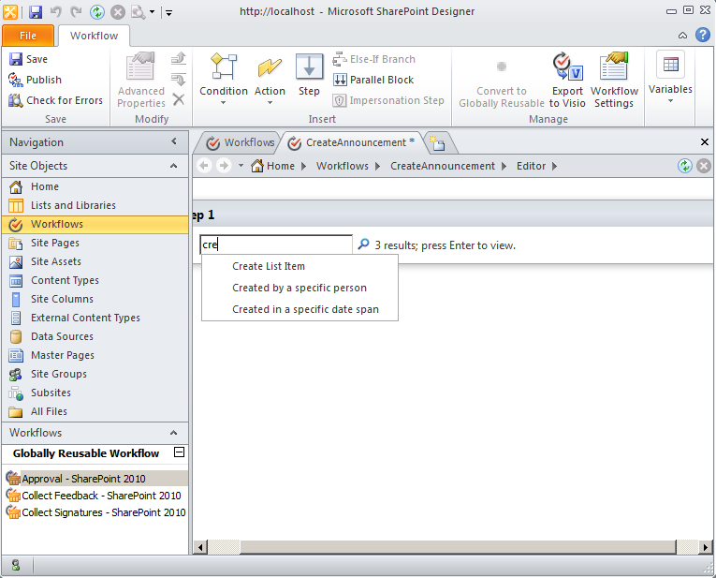Open Master Pages
Image resolution: width=716 pixels, height=578 pixels.
click(x=95, y=355)
